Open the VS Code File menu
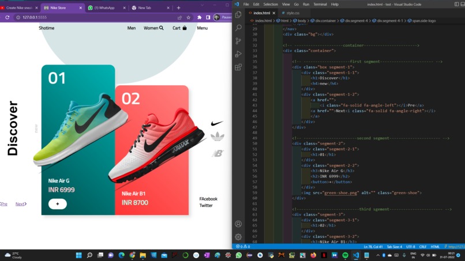465x261 pixels. [x=246, y=4]
